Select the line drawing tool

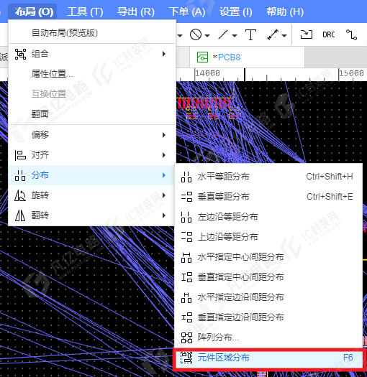223,34
